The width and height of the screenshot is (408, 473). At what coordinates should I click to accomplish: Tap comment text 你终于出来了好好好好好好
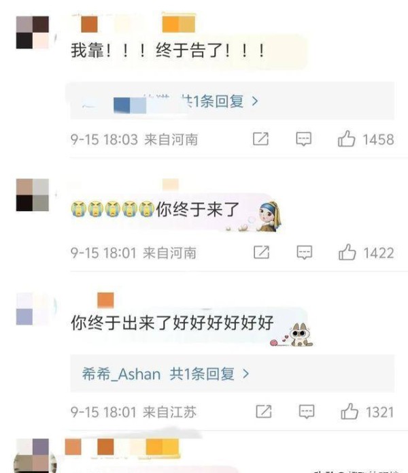[x=172, y=323]
